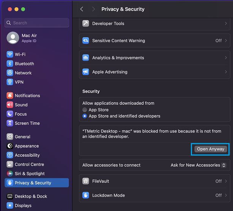Click the FileVault house icon

(x=86, y=181)
